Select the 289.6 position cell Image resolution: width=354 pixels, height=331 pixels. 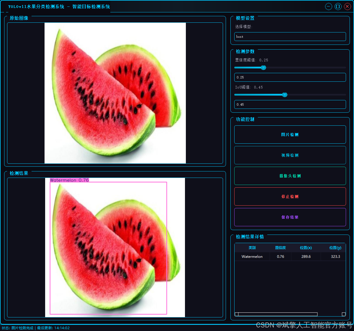(x=306, y=257)
